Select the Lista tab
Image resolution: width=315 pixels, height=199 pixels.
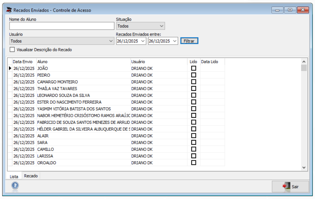pos(14,177)
